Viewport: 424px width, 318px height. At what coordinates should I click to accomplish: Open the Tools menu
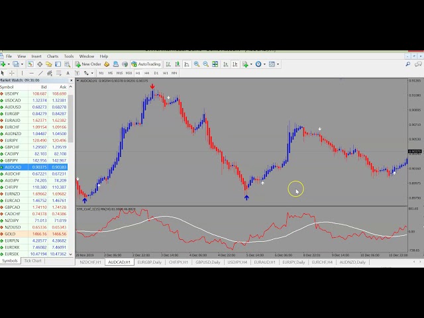coord(69,56)
